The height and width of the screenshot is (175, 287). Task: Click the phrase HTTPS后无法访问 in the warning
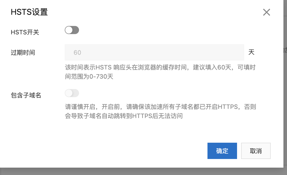[158, 116]
